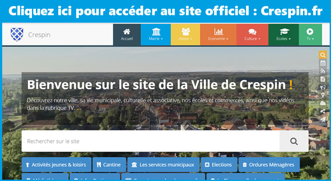Open the orange search icon in the side toolbar
Viewport: 331px width, 181px height.
tap(323, 55)
